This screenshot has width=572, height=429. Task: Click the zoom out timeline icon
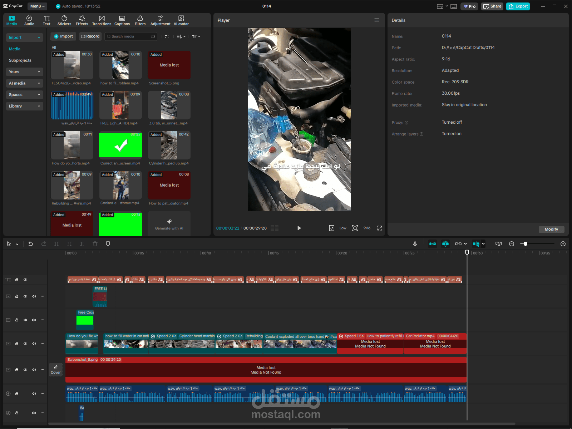point(512,244)
